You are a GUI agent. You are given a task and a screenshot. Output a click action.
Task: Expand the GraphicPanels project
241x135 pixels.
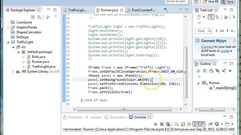[x=8, y=27]
